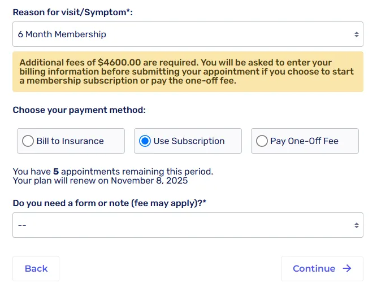Click the 'Bill to Insurance' label text
Image resolution: width=377 pixels, height=292 pixels.
click(70, 141)
